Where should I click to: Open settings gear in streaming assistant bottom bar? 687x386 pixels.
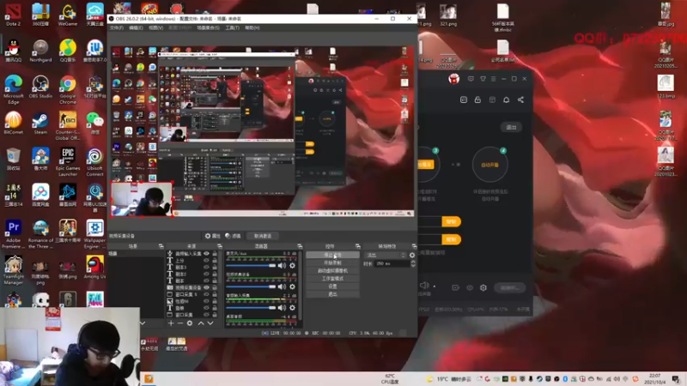point(483,287)
